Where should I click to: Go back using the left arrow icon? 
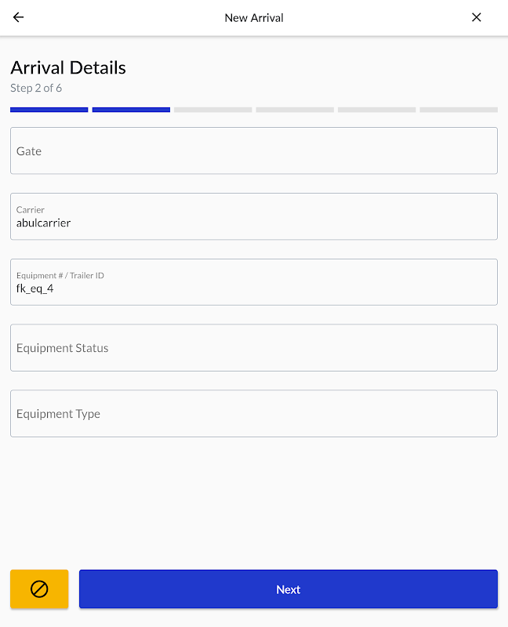point(19,17)
